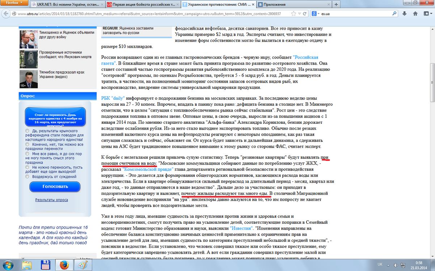This screenshot has width=435, height=271.
Task: Click the Firefox taskbar icon
Action: (x=64, y=266)
